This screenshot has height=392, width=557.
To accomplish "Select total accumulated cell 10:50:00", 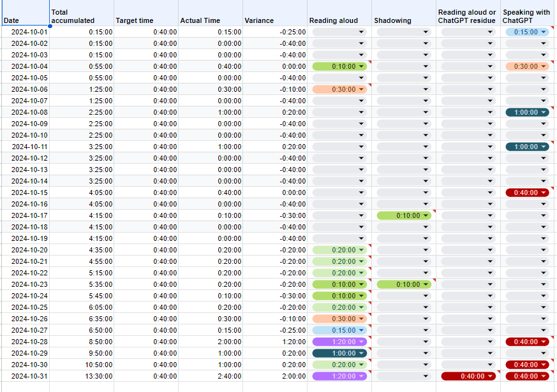I will coord(82,365).
